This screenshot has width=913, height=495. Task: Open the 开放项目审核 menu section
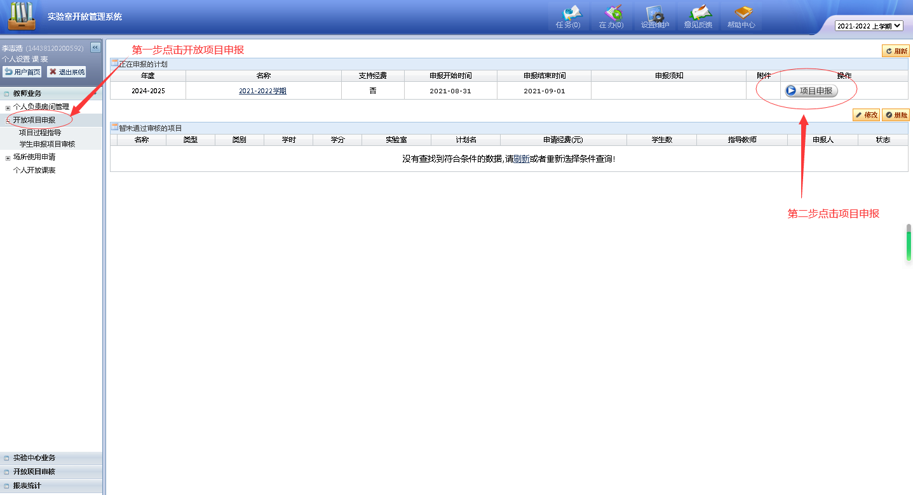coord(51,472)
